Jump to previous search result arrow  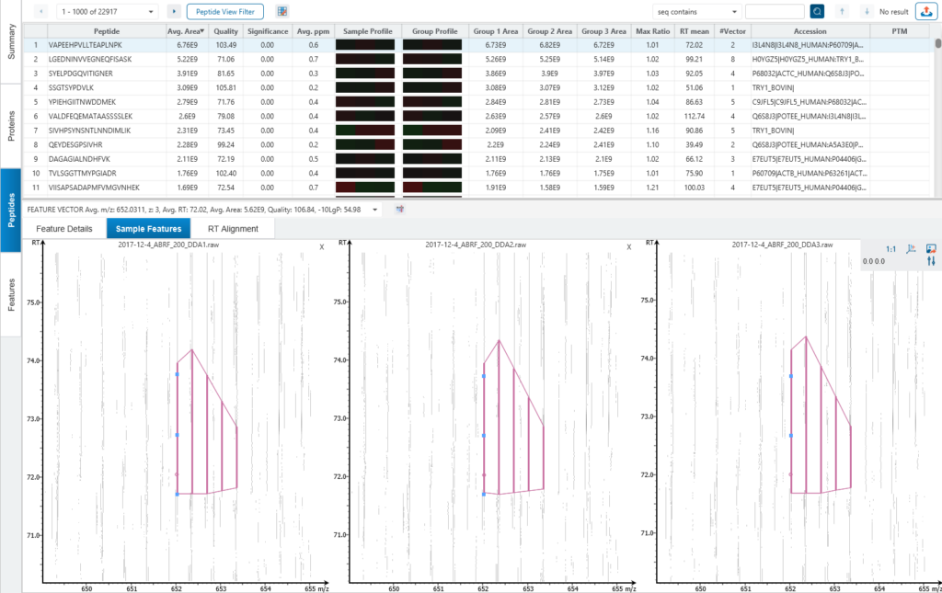coord(842,11)
